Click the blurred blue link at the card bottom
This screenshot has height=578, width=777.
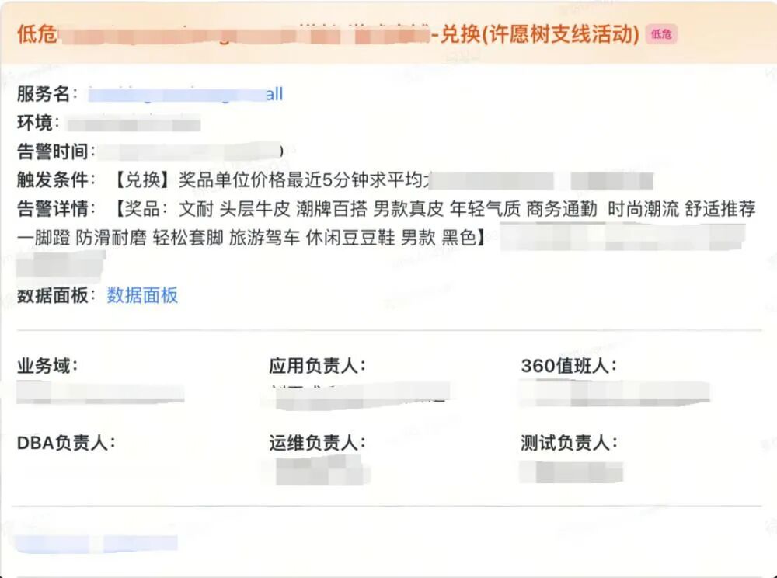point(96,543)
